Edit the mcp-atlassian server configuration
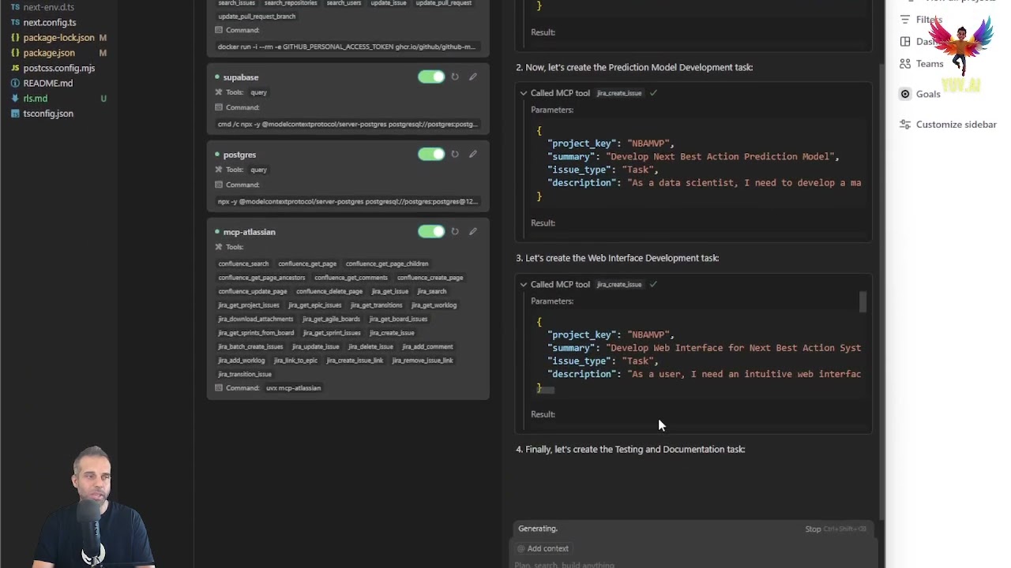 point(473,231)
